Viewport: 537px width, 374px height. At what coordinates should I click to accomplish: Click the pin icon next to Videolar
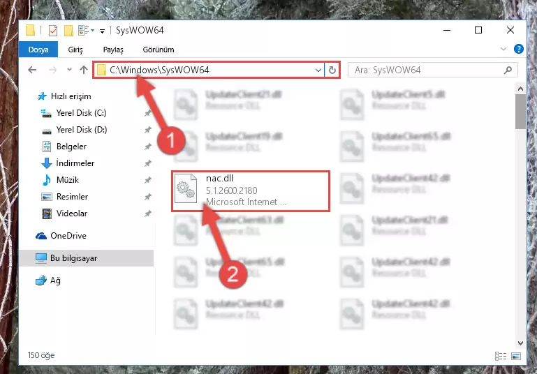pyautogui.click(x=147, y=214)
